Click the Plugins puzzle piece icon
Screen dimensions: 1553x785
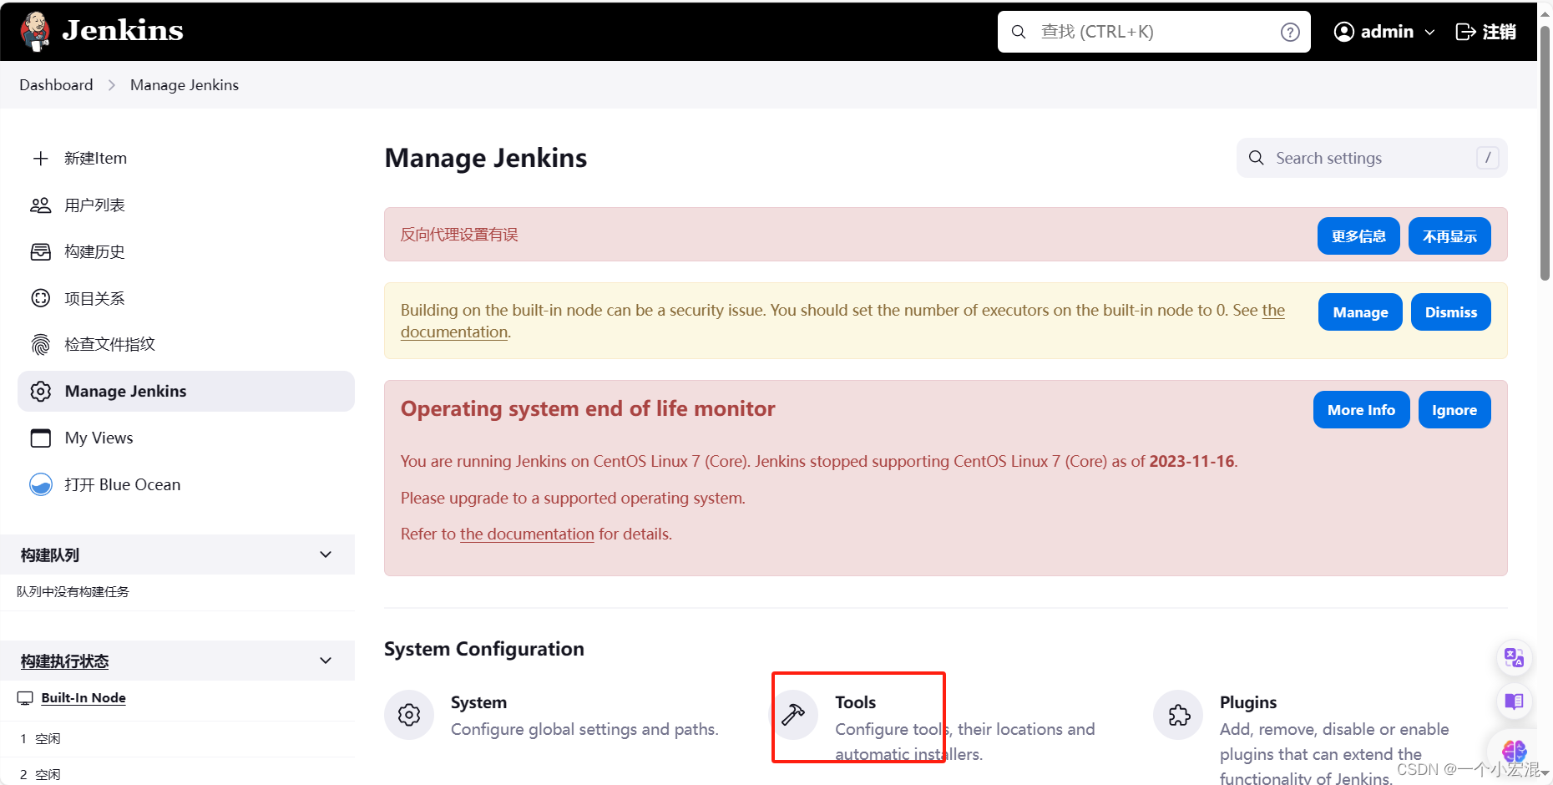click(x=1178, y=715)
